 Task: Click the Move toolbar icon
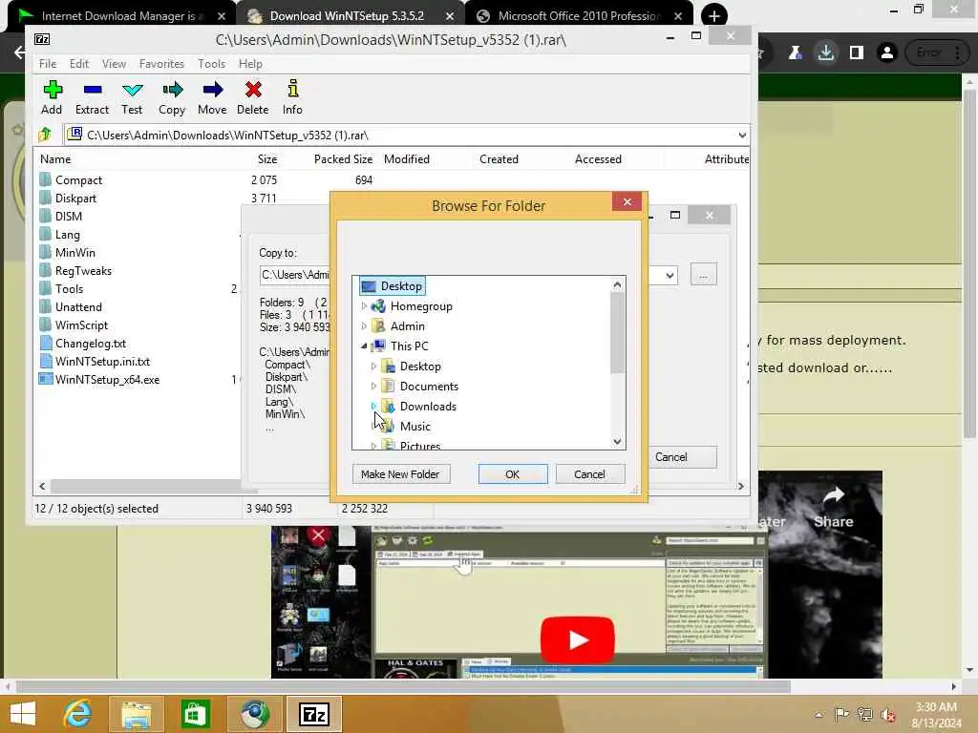(x=212, y=97)
